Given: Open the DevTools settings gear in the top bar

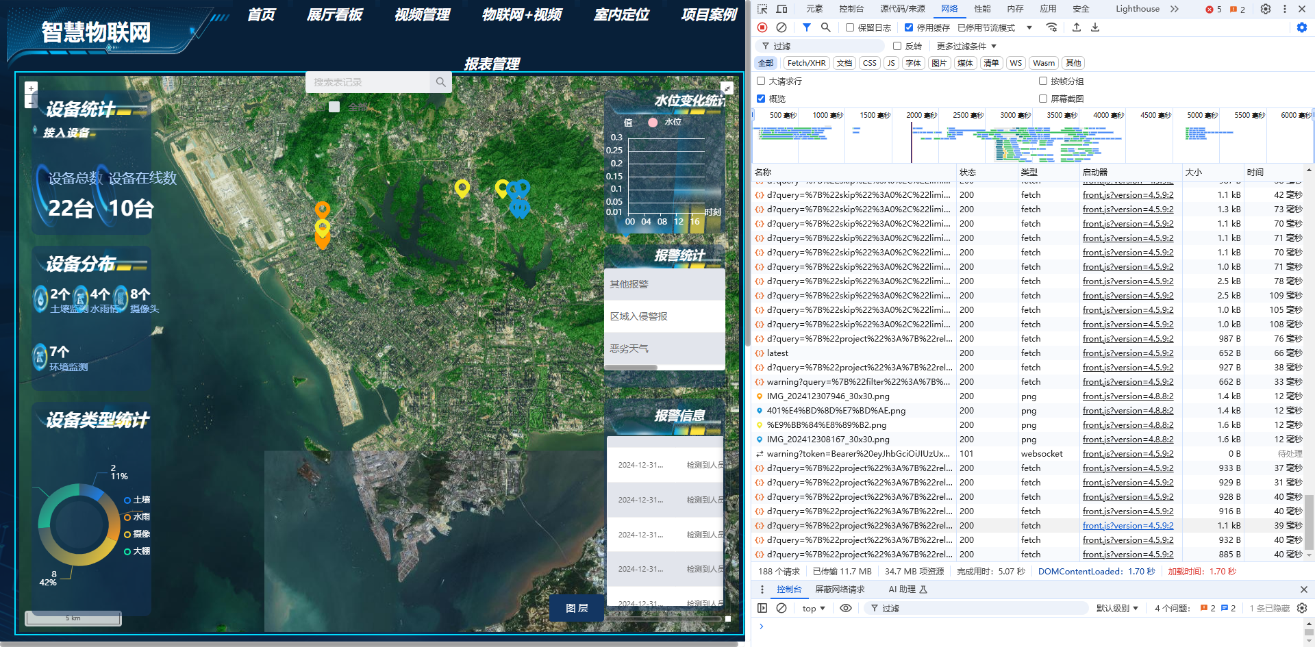Looking at the screenshot, I should point(1266,9).
